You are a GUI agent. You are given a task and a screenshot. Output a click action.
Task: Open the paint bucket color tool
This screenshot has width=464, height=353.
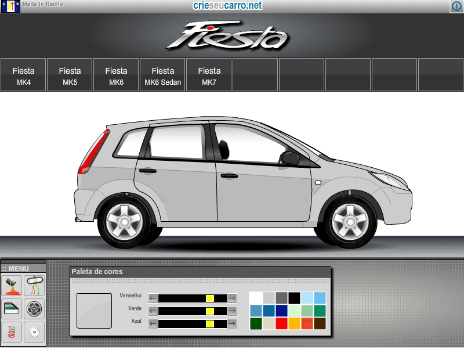[12, 286]
